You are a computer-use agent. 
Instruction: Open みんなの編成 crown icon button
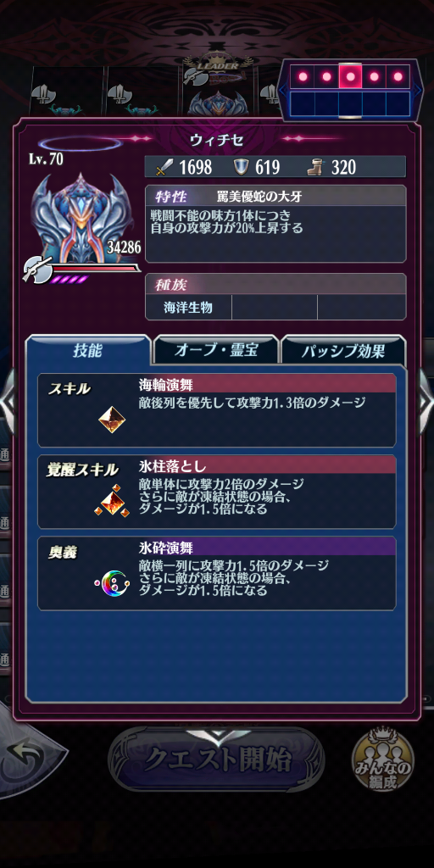382,759
